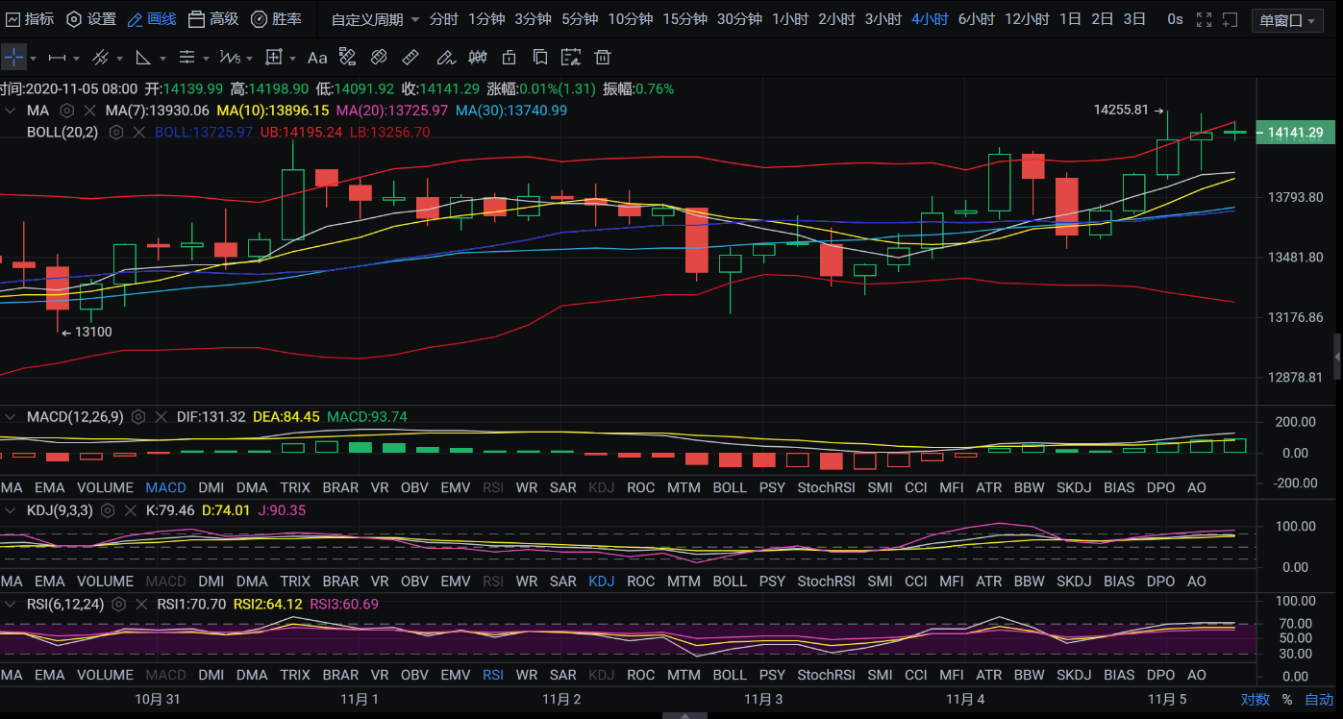Toggle percent (%) price scale
1343x719 pixels.
[1287, 700]
